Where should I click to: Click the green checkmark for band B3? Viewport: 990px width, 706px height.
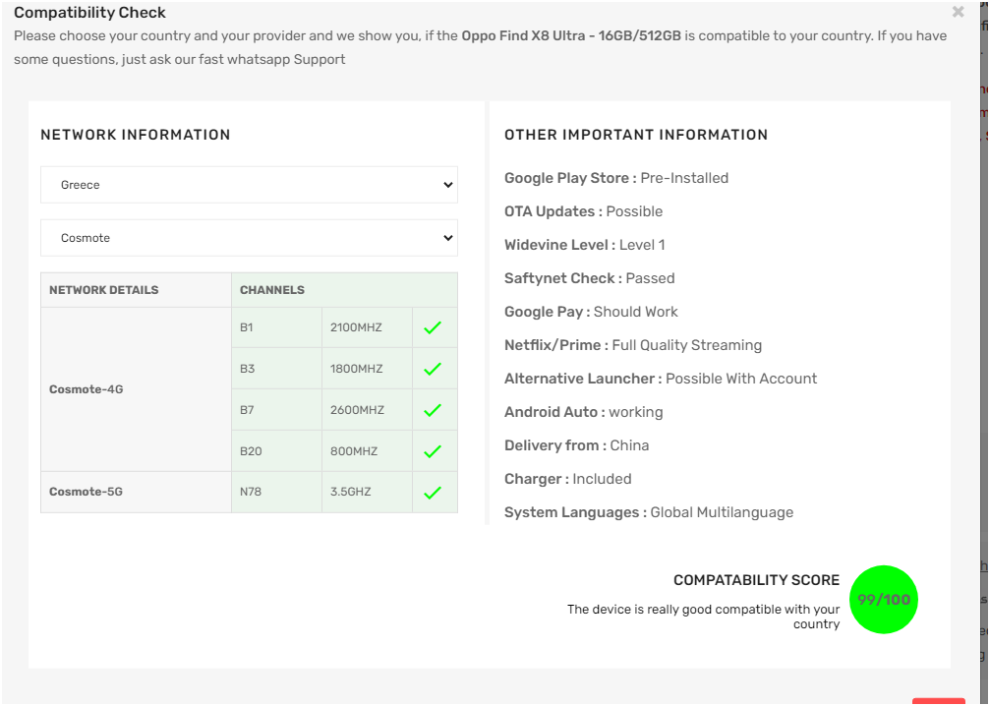[433, 369]
